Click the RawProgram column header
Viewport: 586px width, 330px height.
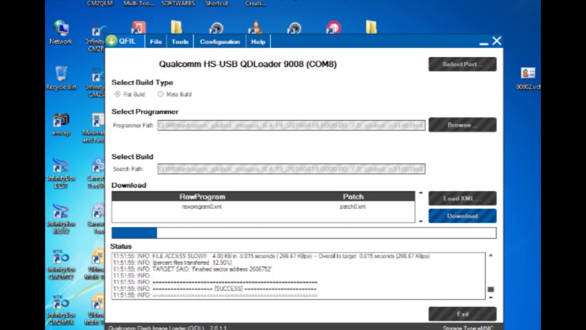click(202, 197)
